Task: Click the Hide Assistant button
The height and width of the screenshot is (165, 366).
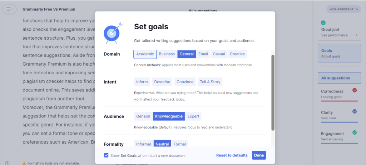Action: point(343,9)
